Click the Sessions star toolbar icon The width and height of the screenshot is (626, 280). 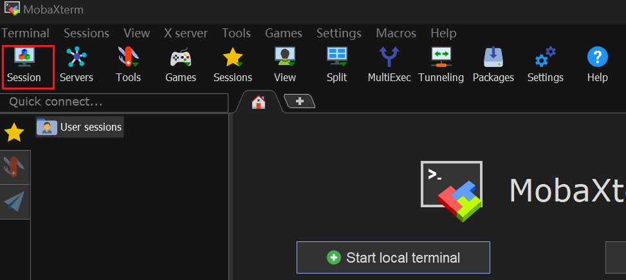233,66
